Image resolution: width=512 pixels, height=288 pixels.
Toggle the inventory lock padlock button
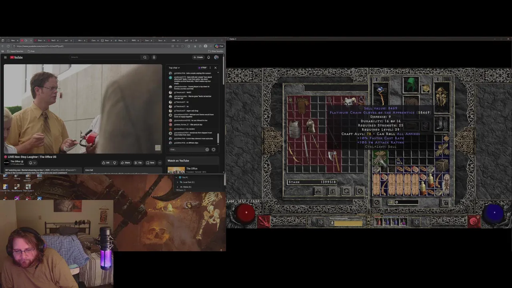(x=446, y=203)
